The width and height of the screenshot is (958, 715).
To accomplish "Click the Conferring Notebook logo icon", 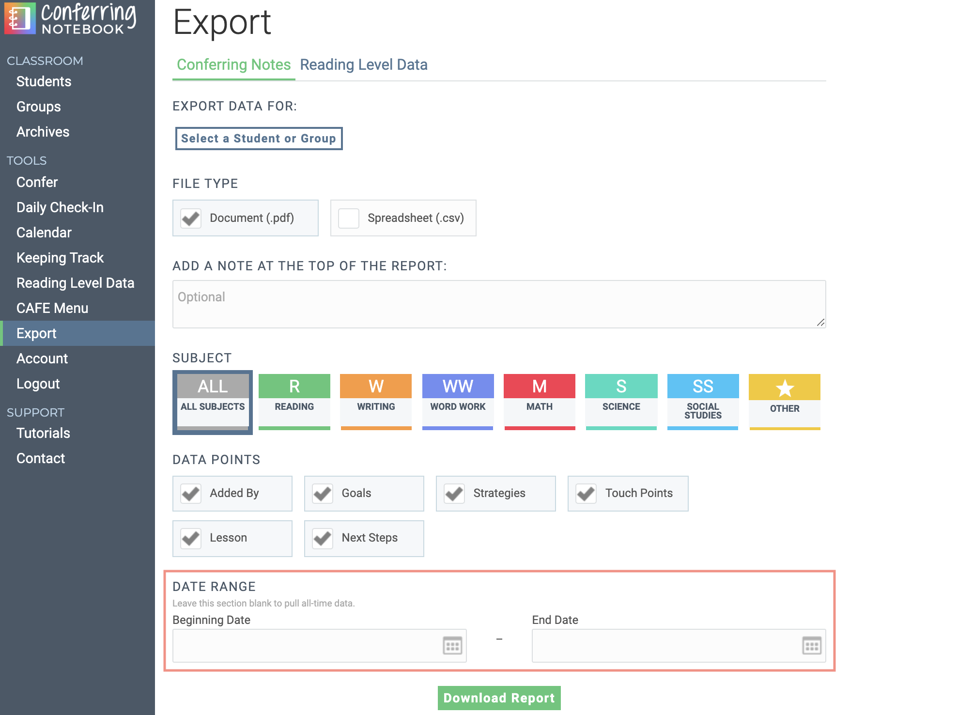I will point(20,18).
